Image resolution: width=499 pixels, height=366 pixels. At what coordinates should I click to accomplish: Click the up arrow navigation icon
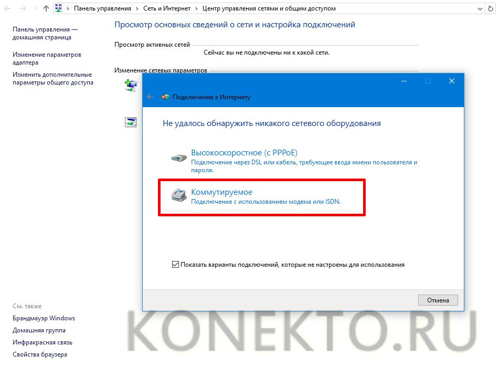coord(46,8)
